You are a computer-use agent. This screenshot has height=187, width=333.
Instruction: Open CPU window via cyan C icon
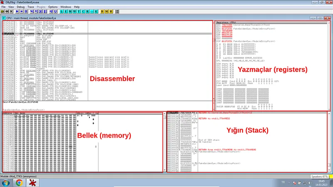click(83, 12)
